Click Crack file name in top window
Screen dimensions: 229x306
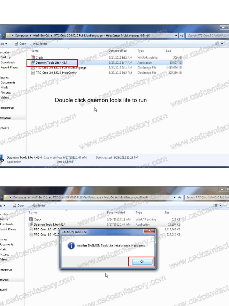(39, 58)
